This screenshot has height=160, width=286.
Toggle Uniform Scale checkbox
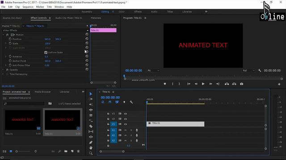pos(46,52)
